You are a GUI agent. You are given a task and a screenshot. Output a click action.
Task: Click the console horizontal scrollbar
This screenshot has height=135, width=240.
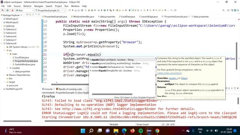110,121
